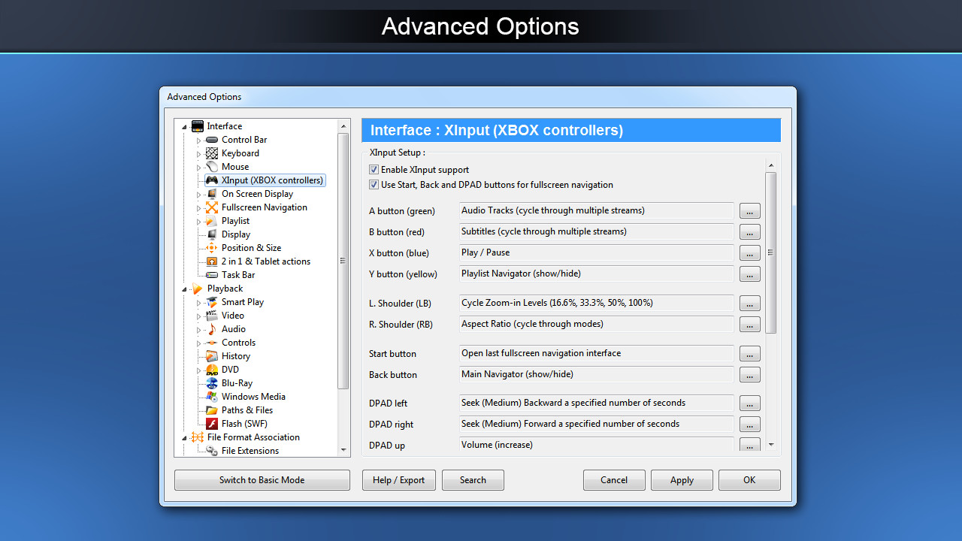
Task: Expand the File Format Association branch
Action: (x=183, y=437)
